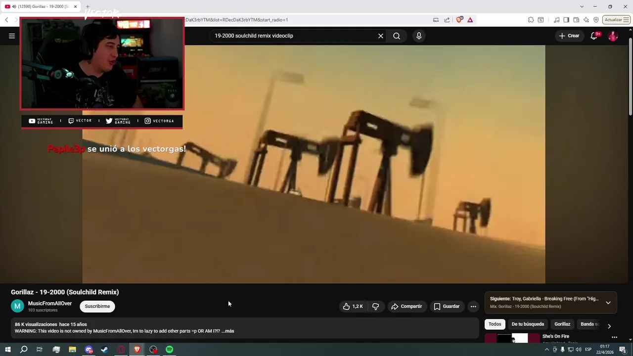Select the Gorillaz filter chip
The width and height of the screenshot is (633, 356).
pyautogui.click(x=562, y=324)
